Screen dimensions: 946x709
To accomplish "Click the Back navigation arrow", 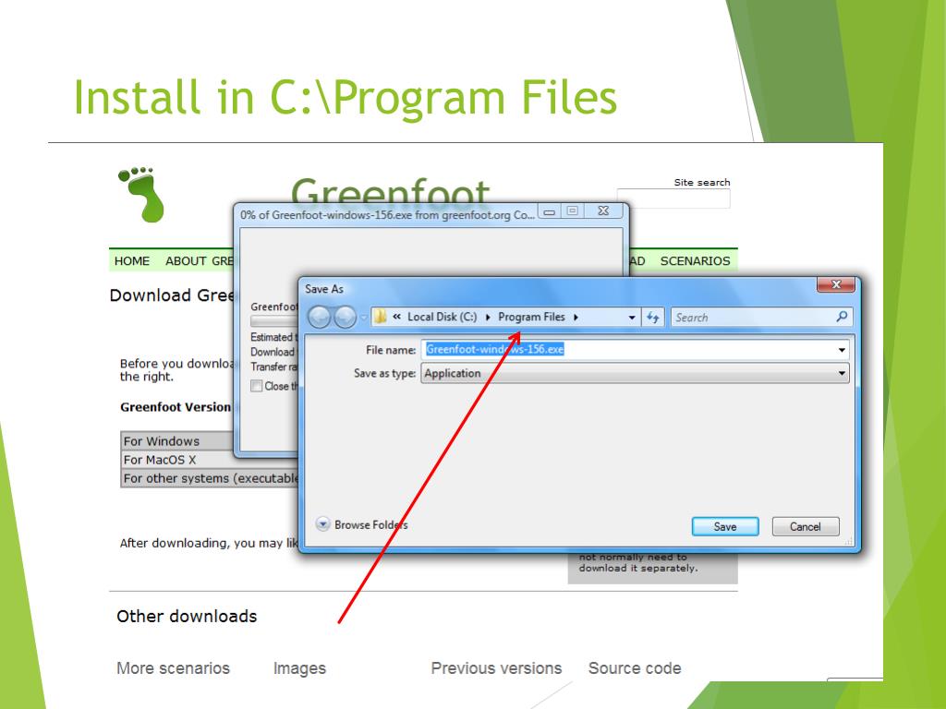I will pyautogui.click(x=320, y=318).
